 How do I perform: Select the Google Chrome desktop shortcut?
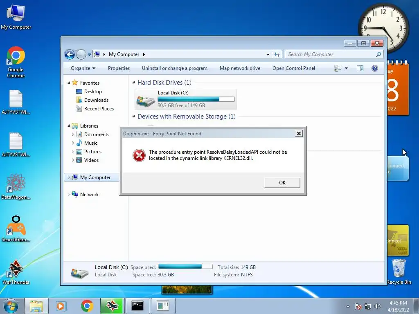coord(16,63)
